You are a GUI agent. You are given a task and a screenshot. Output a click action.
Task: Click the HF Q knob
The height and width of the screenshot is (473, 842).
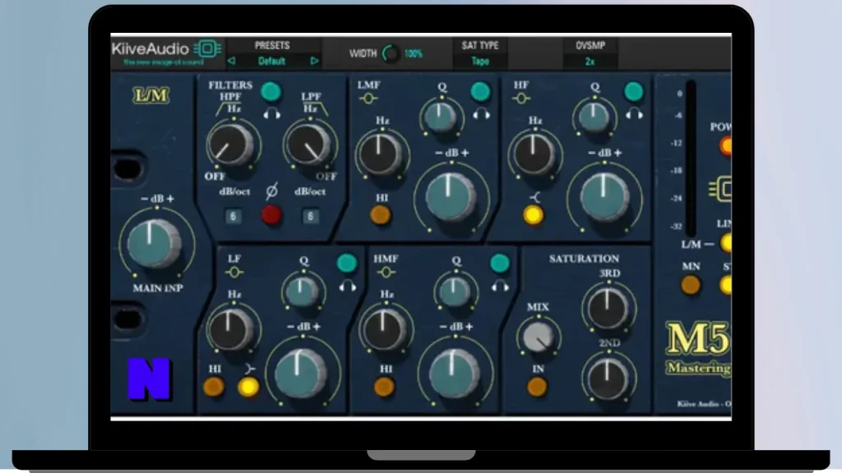594,117
